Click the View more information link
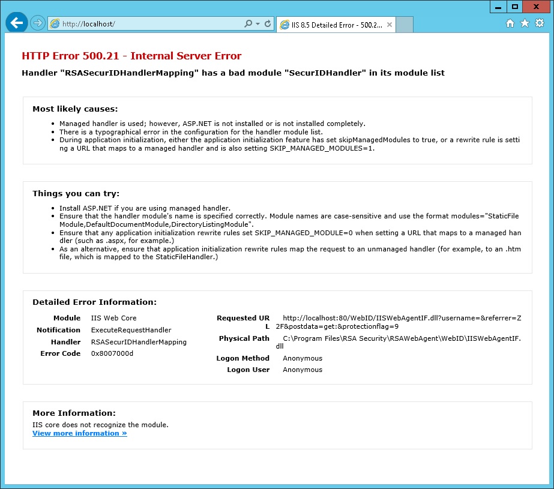This screenshot has width=554, height=489. (x=79, y=433)
